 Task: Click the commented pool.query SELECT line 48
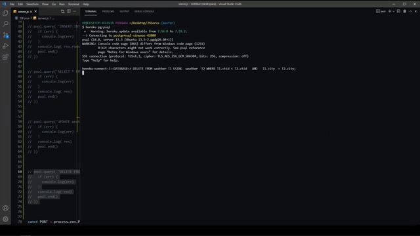(x=54, y=71)
